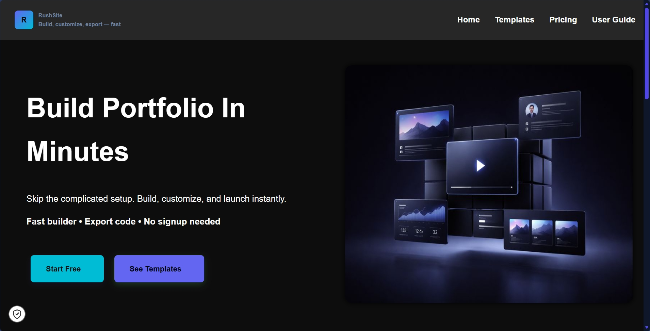Click the scrollbar down arrow
This screenshot has height=331, width=650.
pyautogui.click(x=646, y=327)
